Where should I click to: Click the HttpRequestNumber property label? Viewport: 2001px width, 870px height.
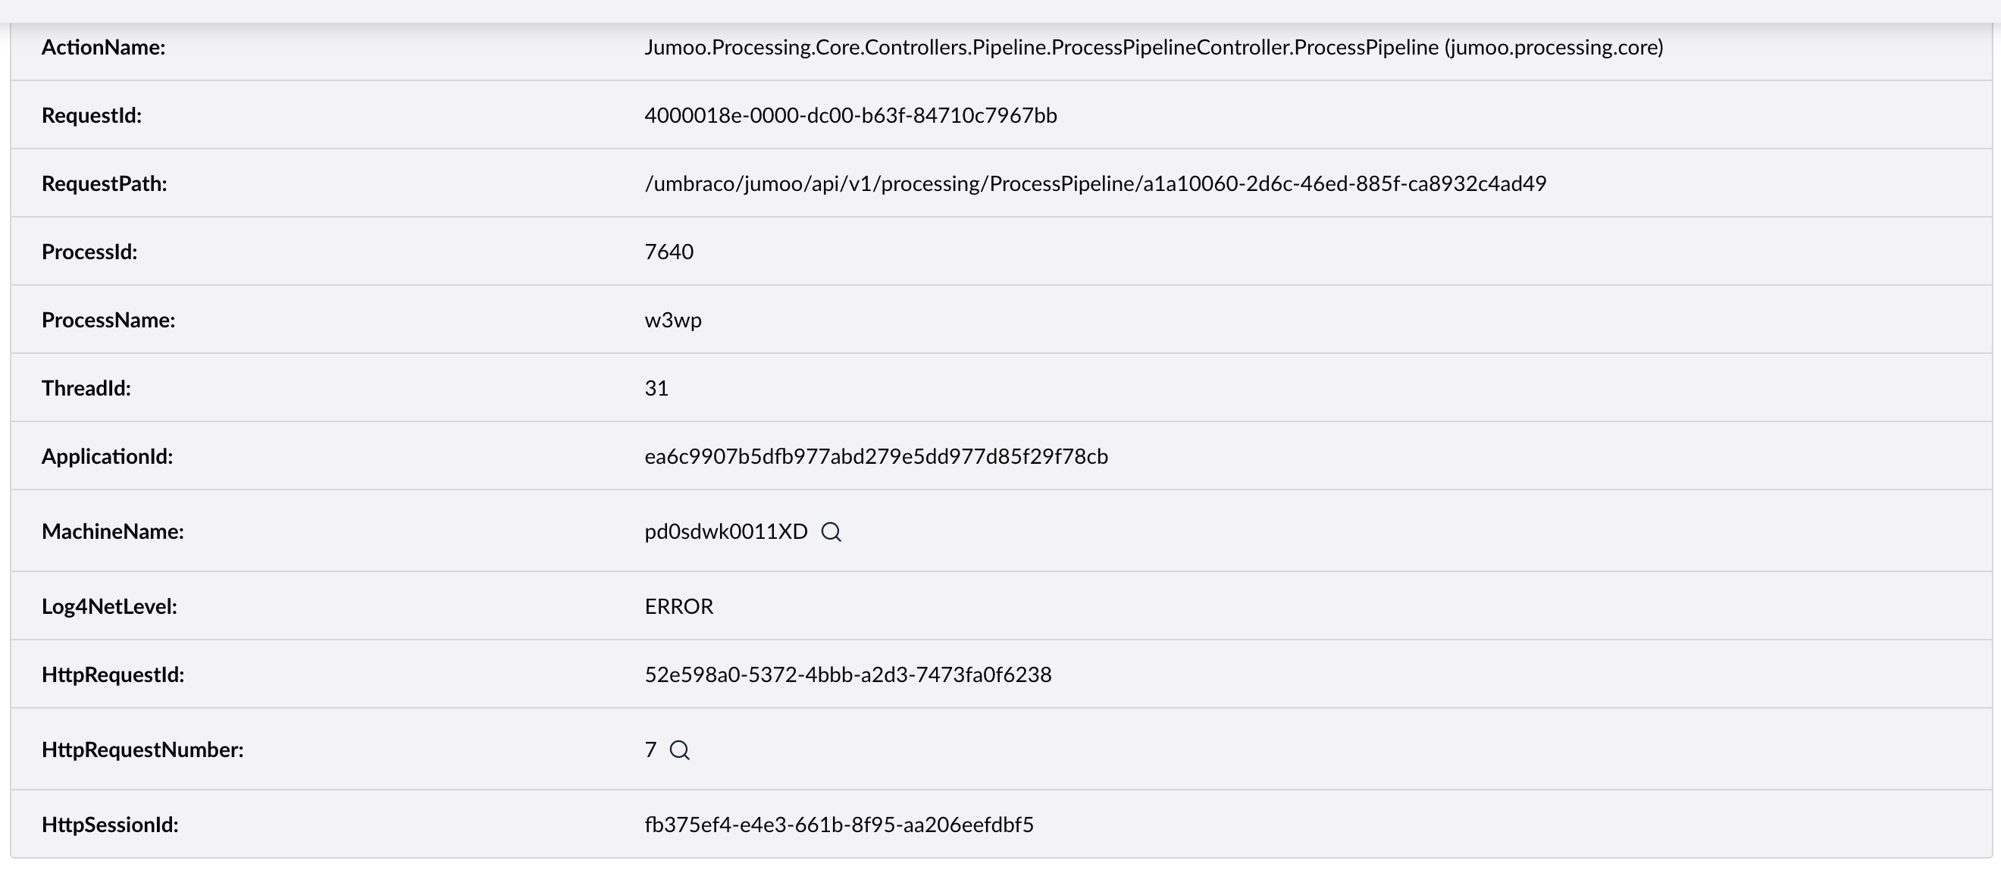(x=142, y=750)
